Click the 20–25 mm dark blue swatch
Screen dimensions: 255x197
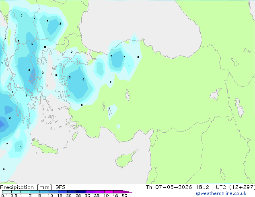tap(72, 192)
